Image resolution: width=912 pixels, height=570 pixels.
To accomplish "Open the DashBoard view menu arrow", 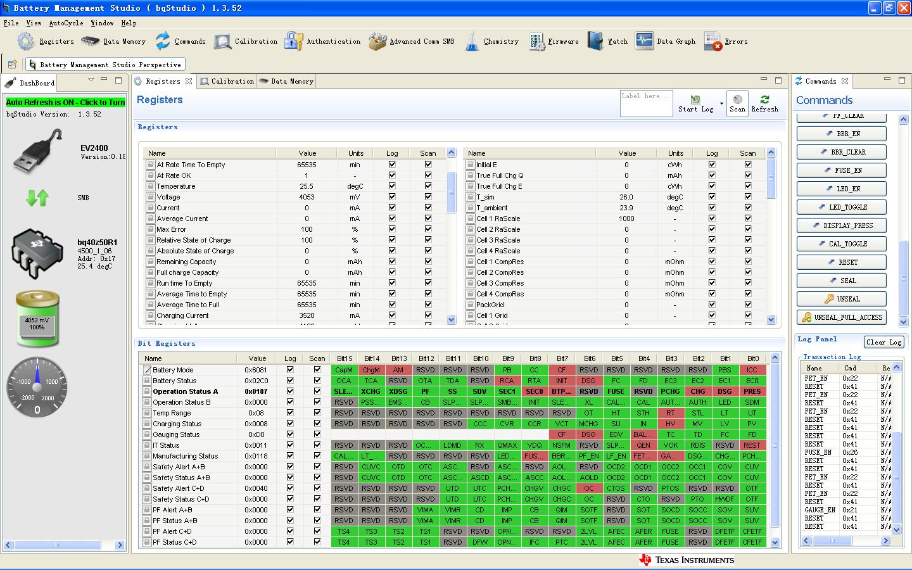I will click(91, 80).
